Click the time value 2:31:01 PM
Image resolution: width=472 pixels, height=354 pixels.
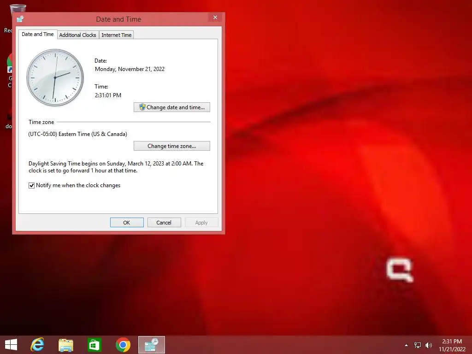click(x=108, y=95)
